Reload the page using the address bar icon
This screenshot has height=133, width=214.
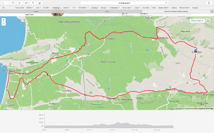tap(166, 3)
